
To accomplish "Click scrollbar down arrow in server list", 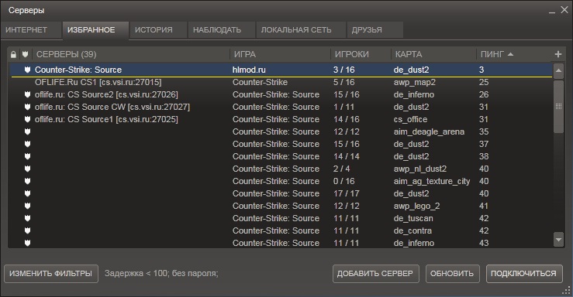I will [558, 240].
